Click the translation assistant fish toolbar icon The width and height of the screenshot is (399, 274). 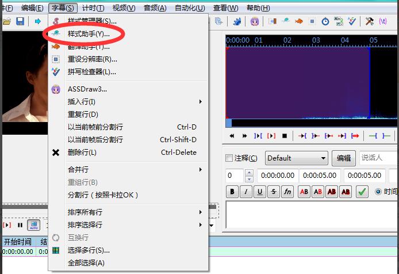[x=299, y=21]
